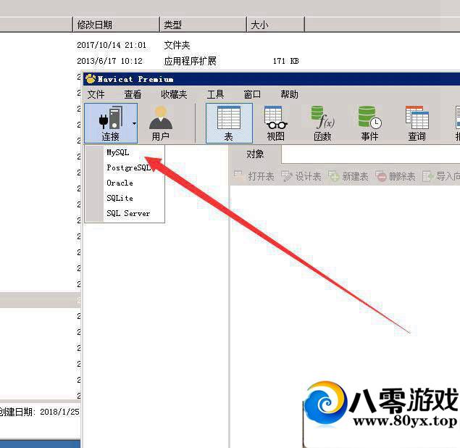This screenshot has height=448, width=460.
Task: Open the Tools (工具) menu
Action: click(x=215, y=94)
